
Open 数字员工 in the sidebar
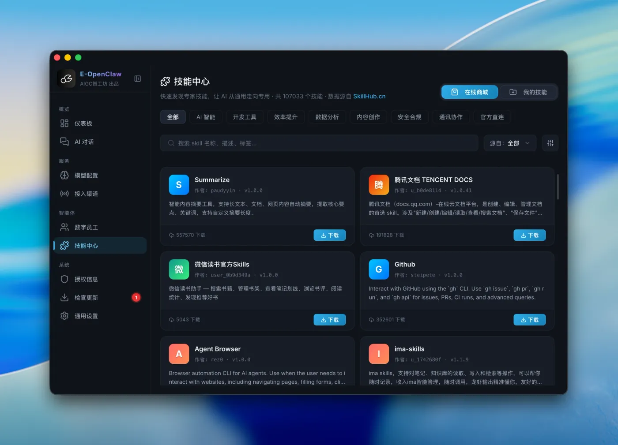click(x=100, y=227)
